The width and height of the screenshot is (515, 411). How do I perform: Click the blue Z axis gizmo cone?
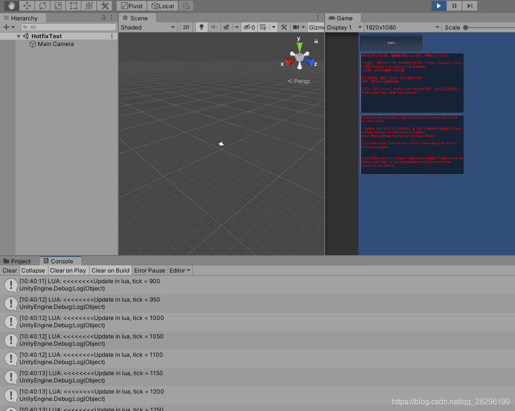point(309,61)
